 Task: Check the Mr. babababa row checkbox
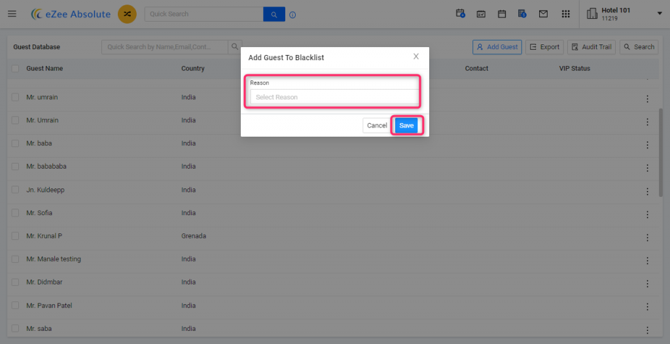point(16,167)
